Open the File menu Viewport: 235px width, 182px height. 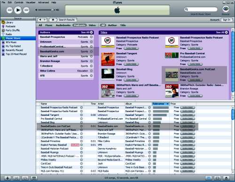[x=3, y=2]
